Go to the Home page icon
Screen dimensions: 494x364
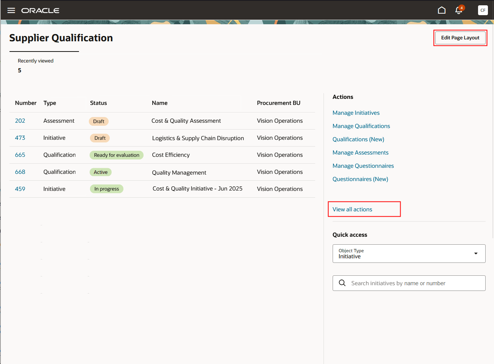click(442, 10)
